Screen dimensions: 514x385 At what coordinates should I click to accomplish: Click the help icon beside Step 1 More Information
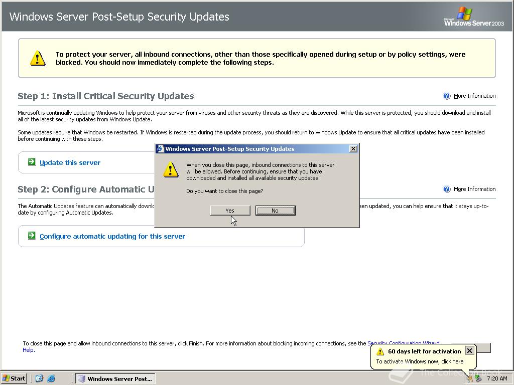coord(447,96)
